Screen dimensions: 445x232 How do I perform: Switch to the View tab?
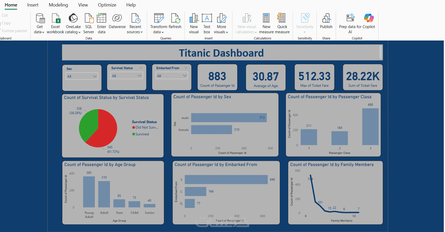(x=83, y=5)
